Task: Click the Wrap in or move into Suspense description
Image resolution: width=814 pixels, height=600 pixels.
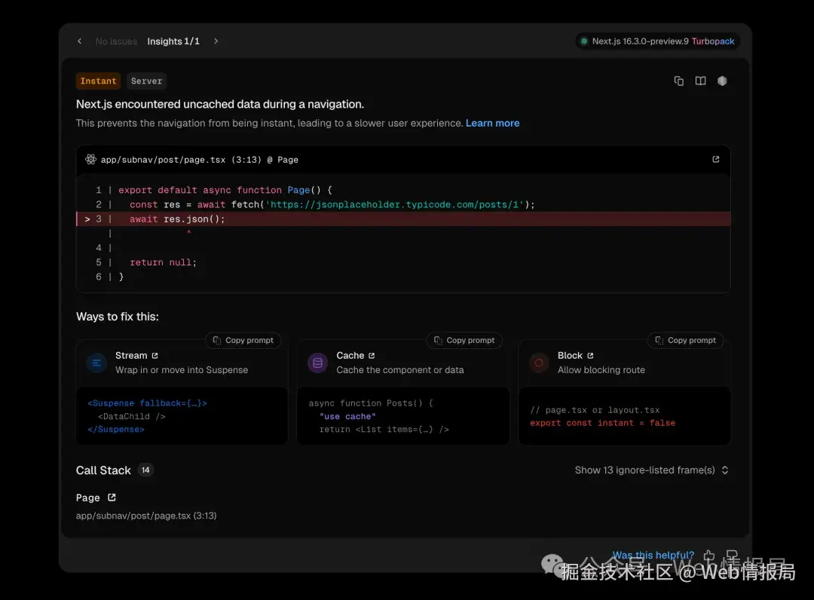Action: pyautogui.click(x=182, y=370)
